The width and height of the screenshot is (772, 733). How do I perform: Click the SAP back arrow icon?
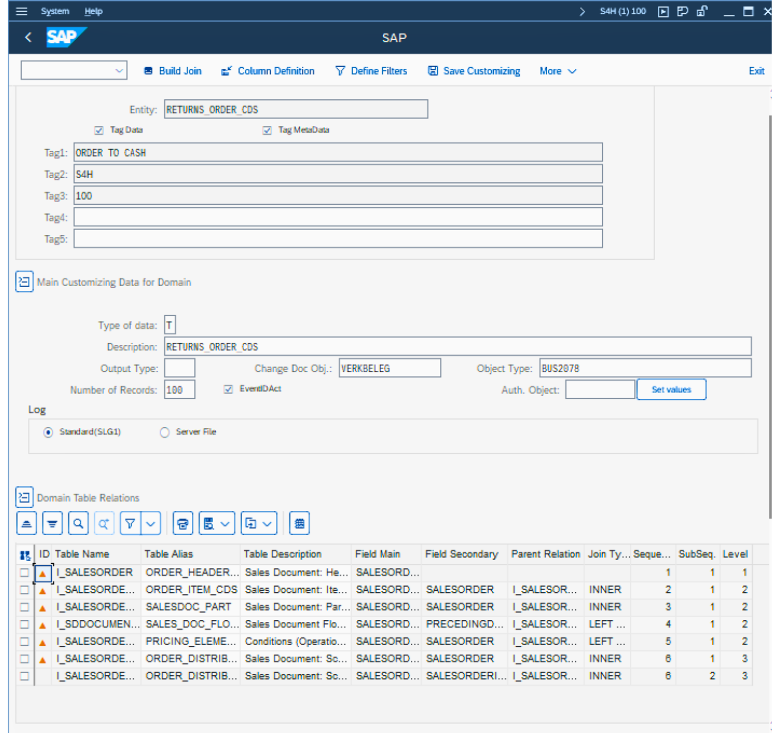click(x=29, y=37)
